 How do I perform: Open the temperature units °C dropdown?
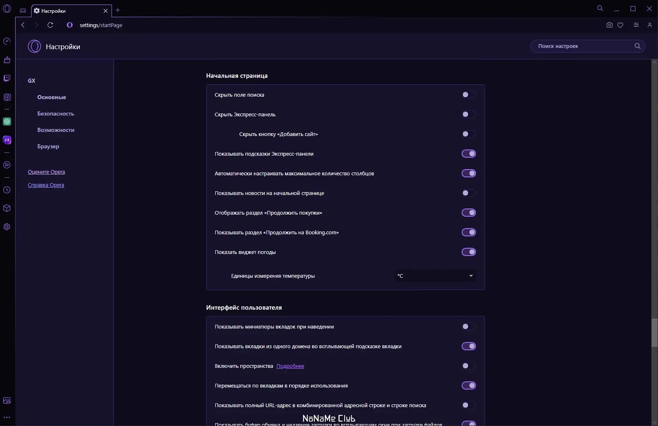(x=435, y=276)
